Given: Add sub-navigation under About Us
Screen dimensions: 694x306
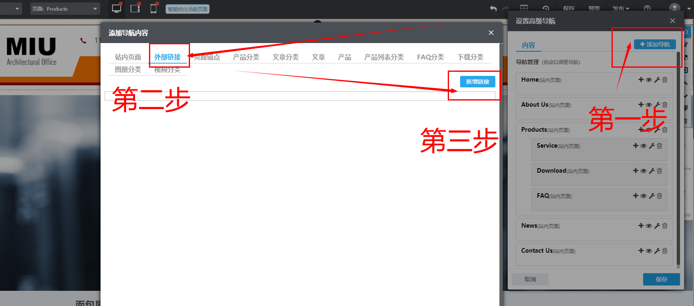Looking at the screenshot, I should (641, 105).
